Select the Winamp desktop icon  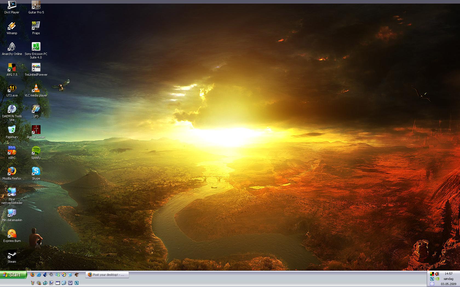point(12,28)
